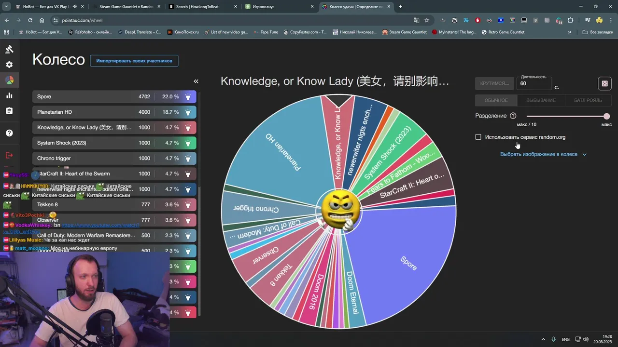Click the Spore participant row
The height and width of the screenshot is (347, 618).
coord(114,96)
